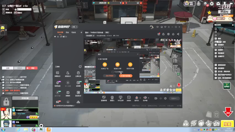This screenshot has width=235, height=132.
Task: Open streaming settings gear icon
Action: 165,98
